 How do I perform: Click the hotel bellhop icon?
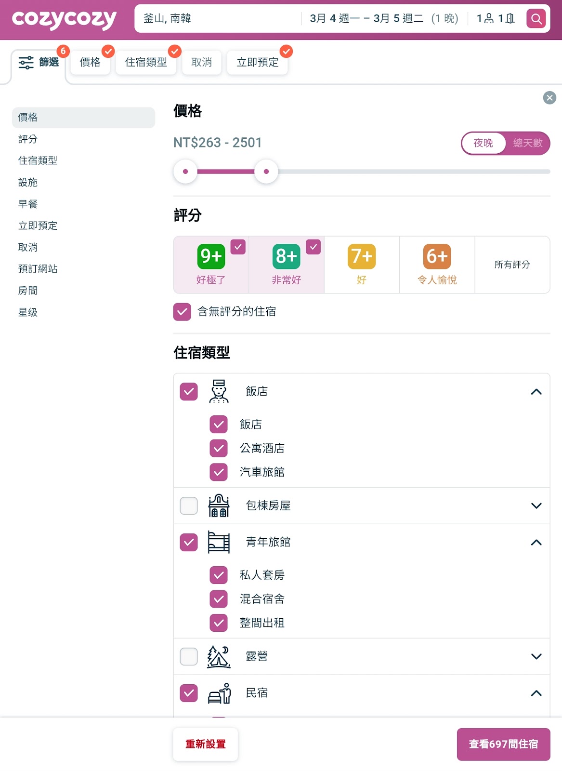[219, 391]
